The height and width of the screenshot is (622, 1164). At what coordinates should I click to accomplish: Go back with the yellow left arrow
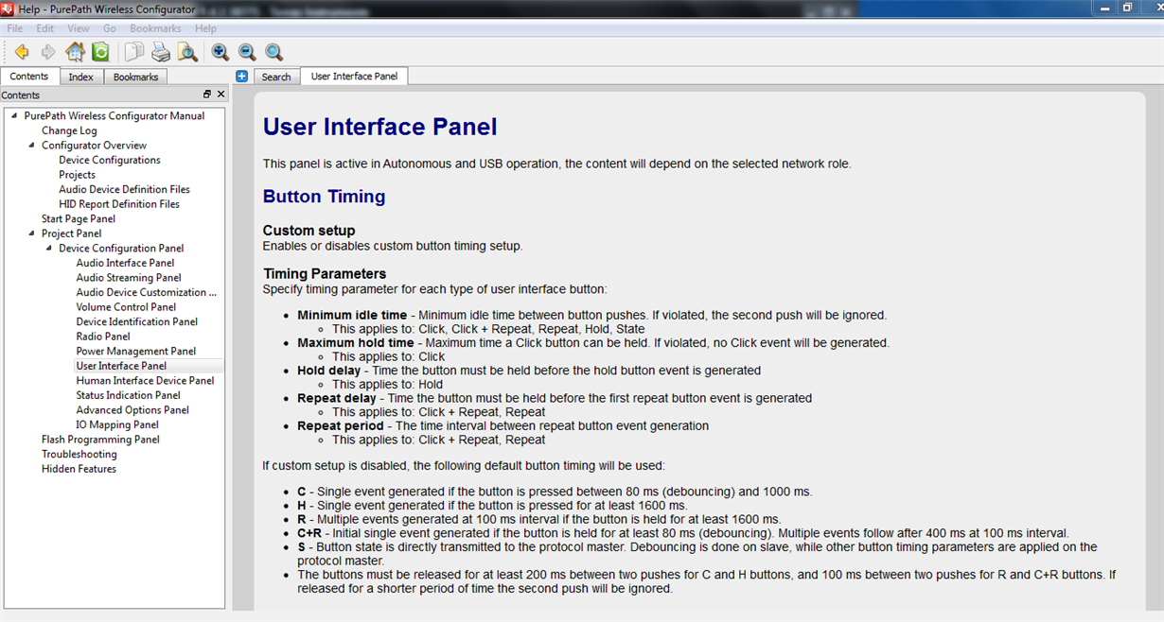point(21,52)
